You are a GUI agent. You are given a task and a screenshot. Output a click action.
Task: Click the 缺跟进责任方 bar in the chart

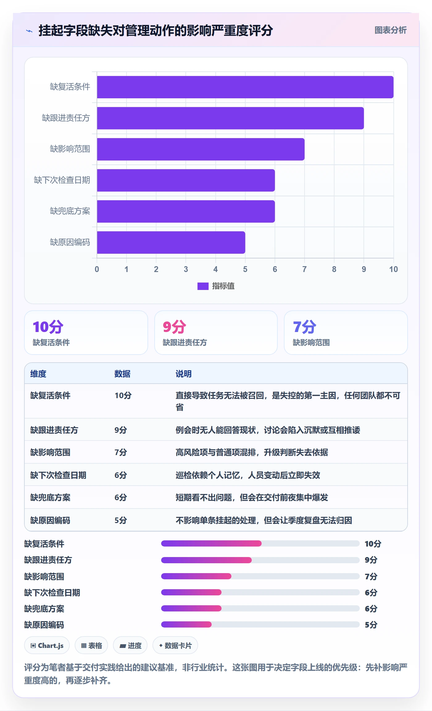pos(230,118)
